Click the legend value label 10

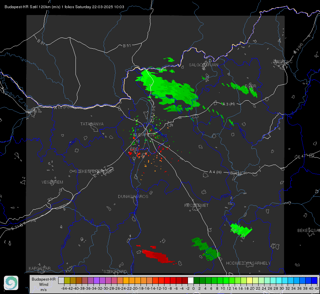click(x=223, y=288)
